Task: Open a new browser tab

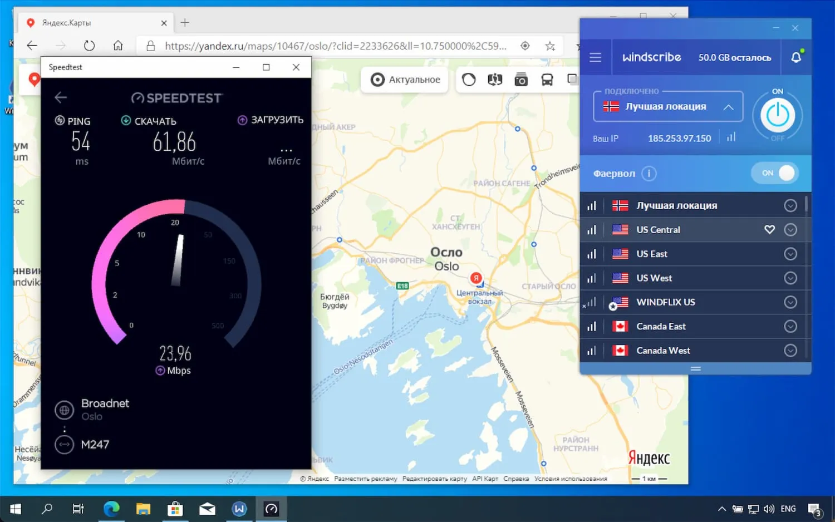Action: coord(185,22)
